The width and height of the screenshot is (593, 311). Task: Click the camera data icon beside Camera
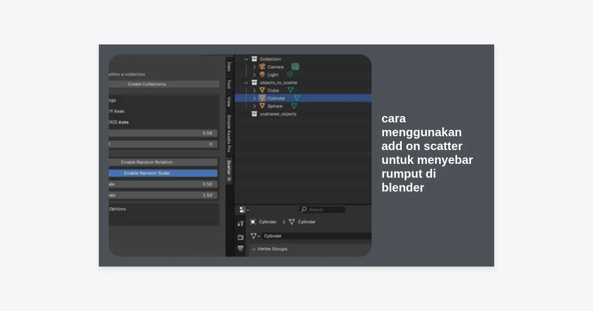pos(295,67)
